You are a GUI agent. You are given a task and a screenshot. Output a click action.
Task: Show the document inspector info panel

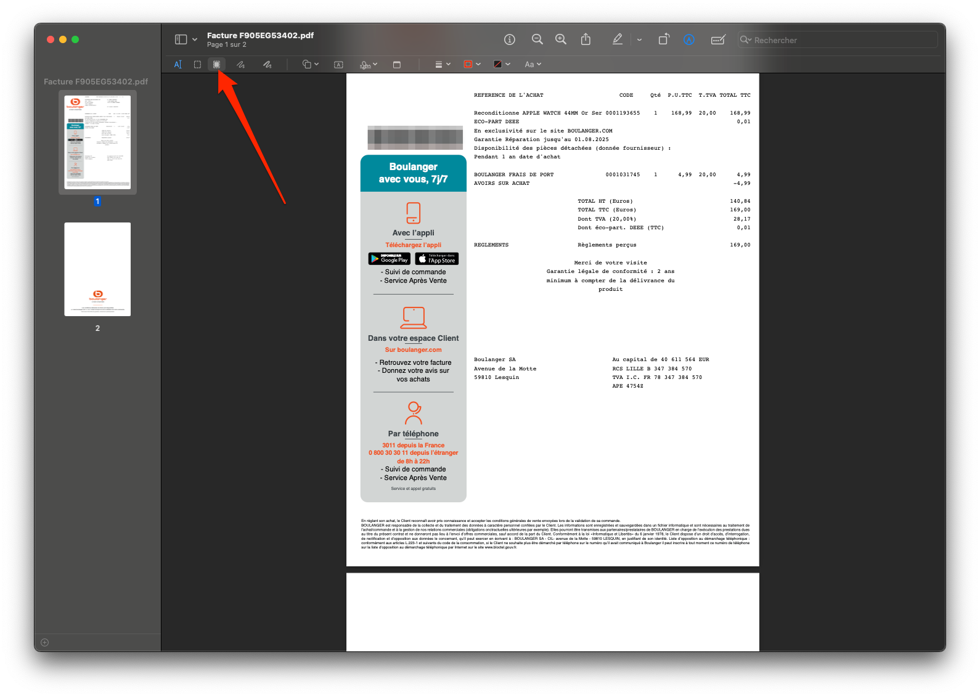[510, 39]
